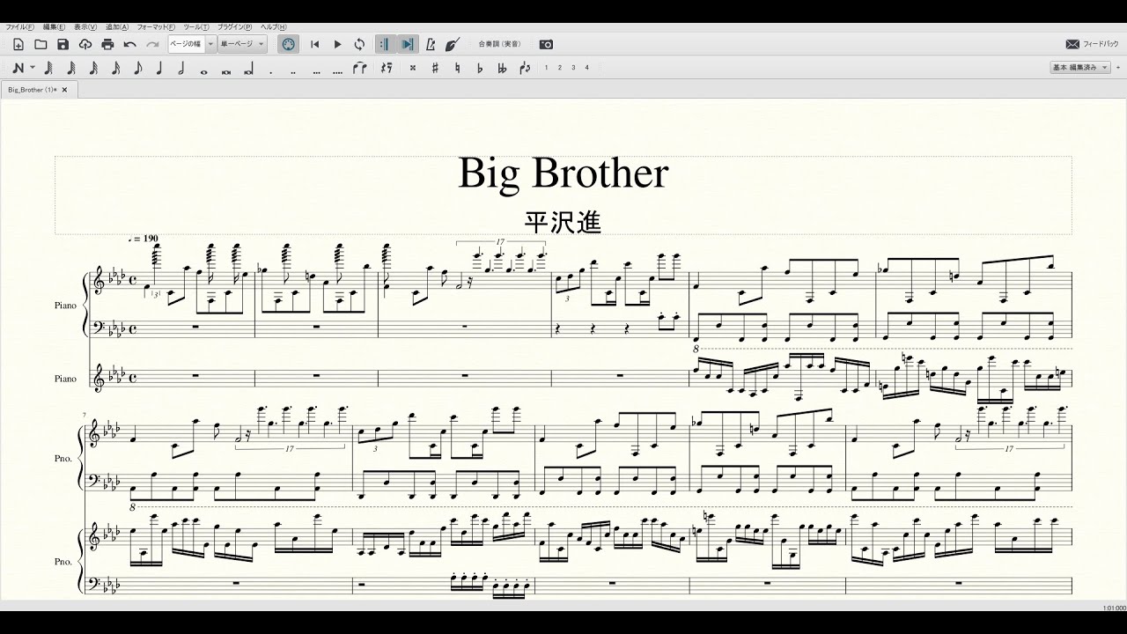This screenshot has height=634, width=1127.
Task: Apply the double flat accidental
Action: coord(502,68)
